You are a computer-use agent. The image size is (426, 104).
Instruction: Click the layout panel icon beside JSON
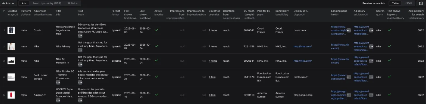[421, 3]
